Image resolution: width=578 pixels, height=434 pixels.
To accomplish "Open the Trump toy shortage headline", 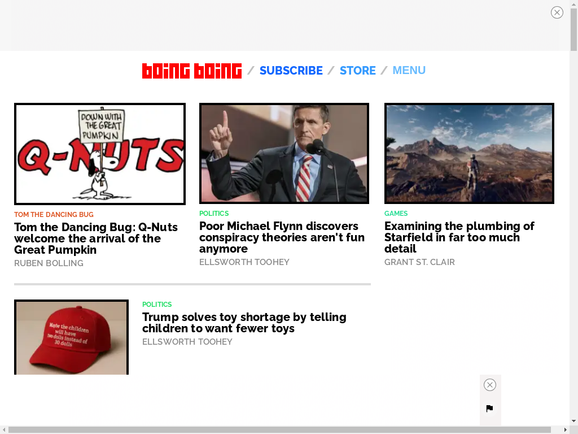I will point(244,323).
